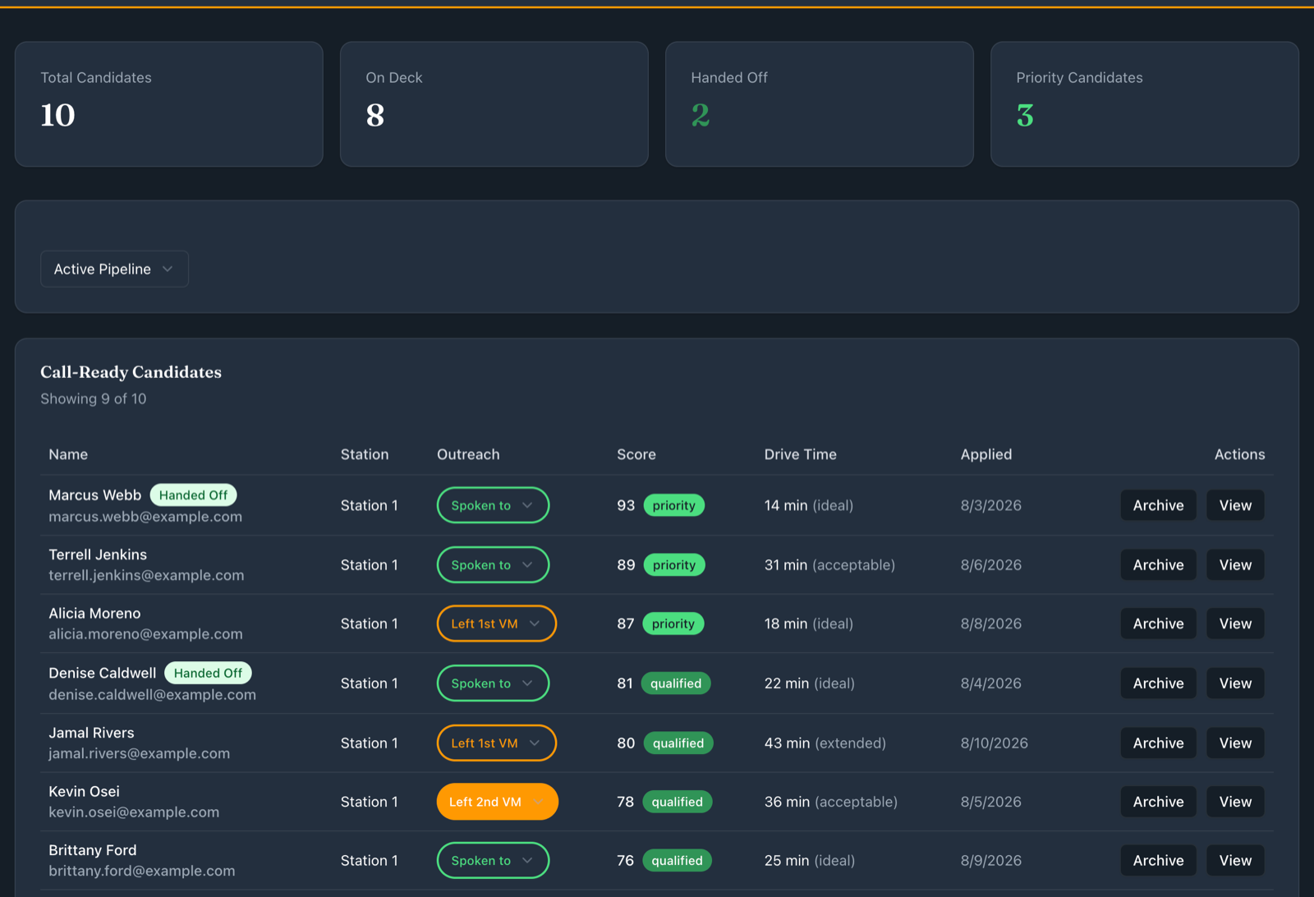Click the qualified badge next to score 76
The height and width of the screenshot is (897, 1314).
pyautogui.click(x=677, y=861)
